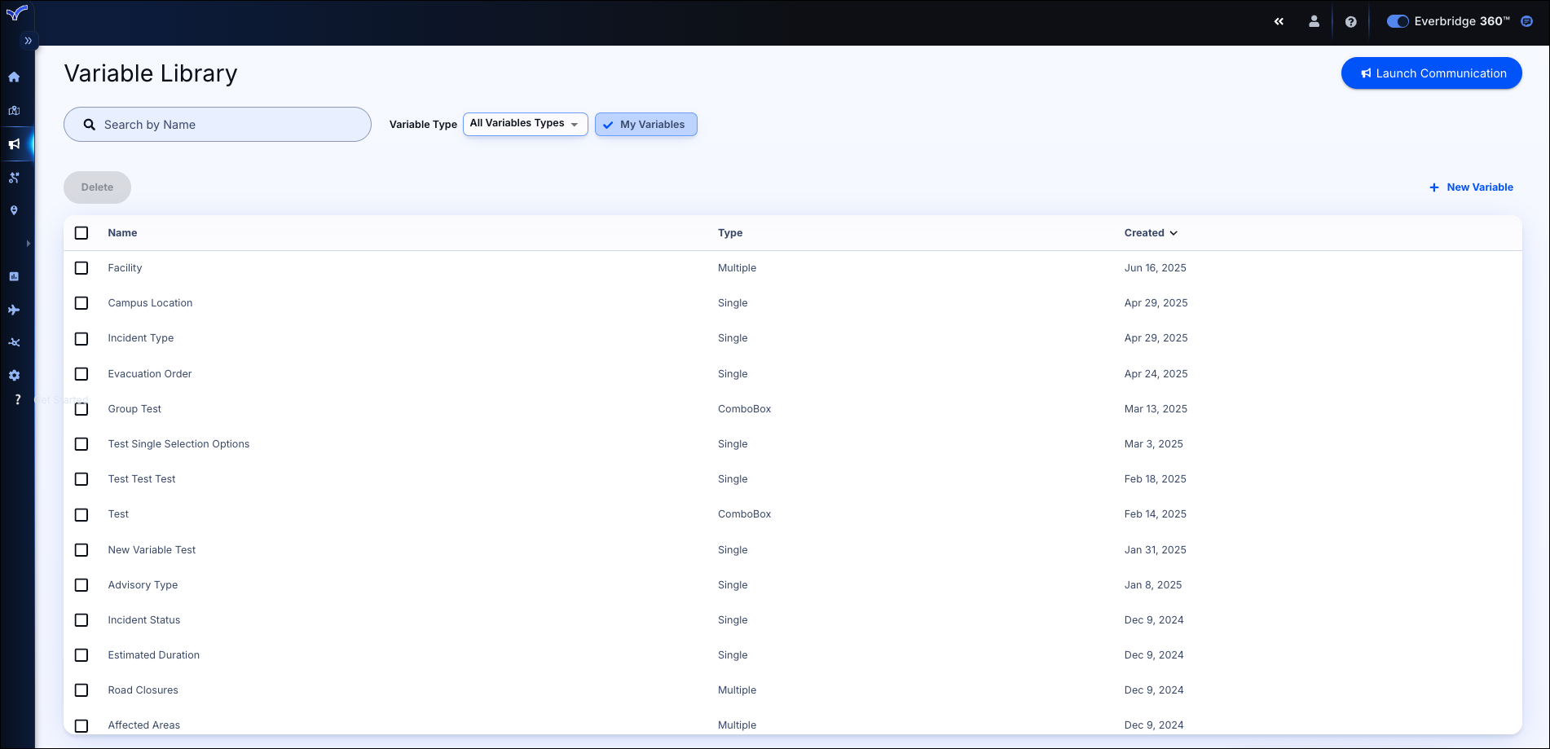Image resolution: width=1550 pixels, height=749 pixels.
Task: Check the Estimated Duration row checkbox
Action: [81, 655]
